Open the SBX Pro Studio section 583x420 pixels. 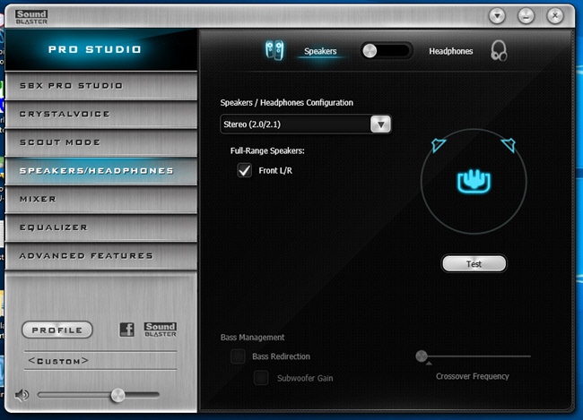coord(97,86)
